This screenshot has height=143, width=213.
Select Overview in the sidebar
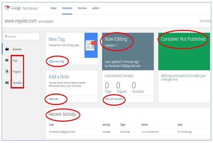(x=17, y=49)
